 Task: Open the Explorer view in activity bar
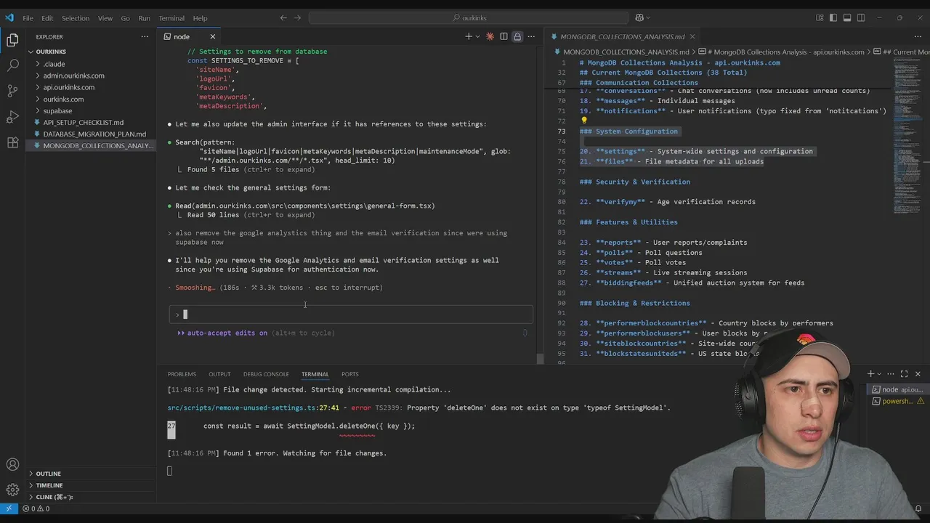[12, 41]
